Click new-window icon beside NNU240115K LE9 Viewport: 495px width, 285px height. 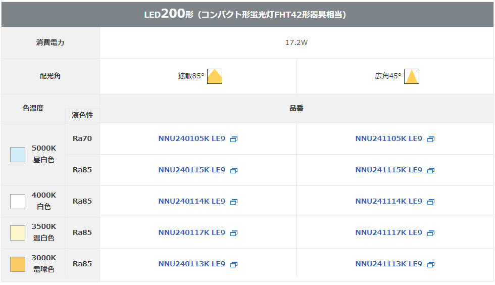click(233, 170)
